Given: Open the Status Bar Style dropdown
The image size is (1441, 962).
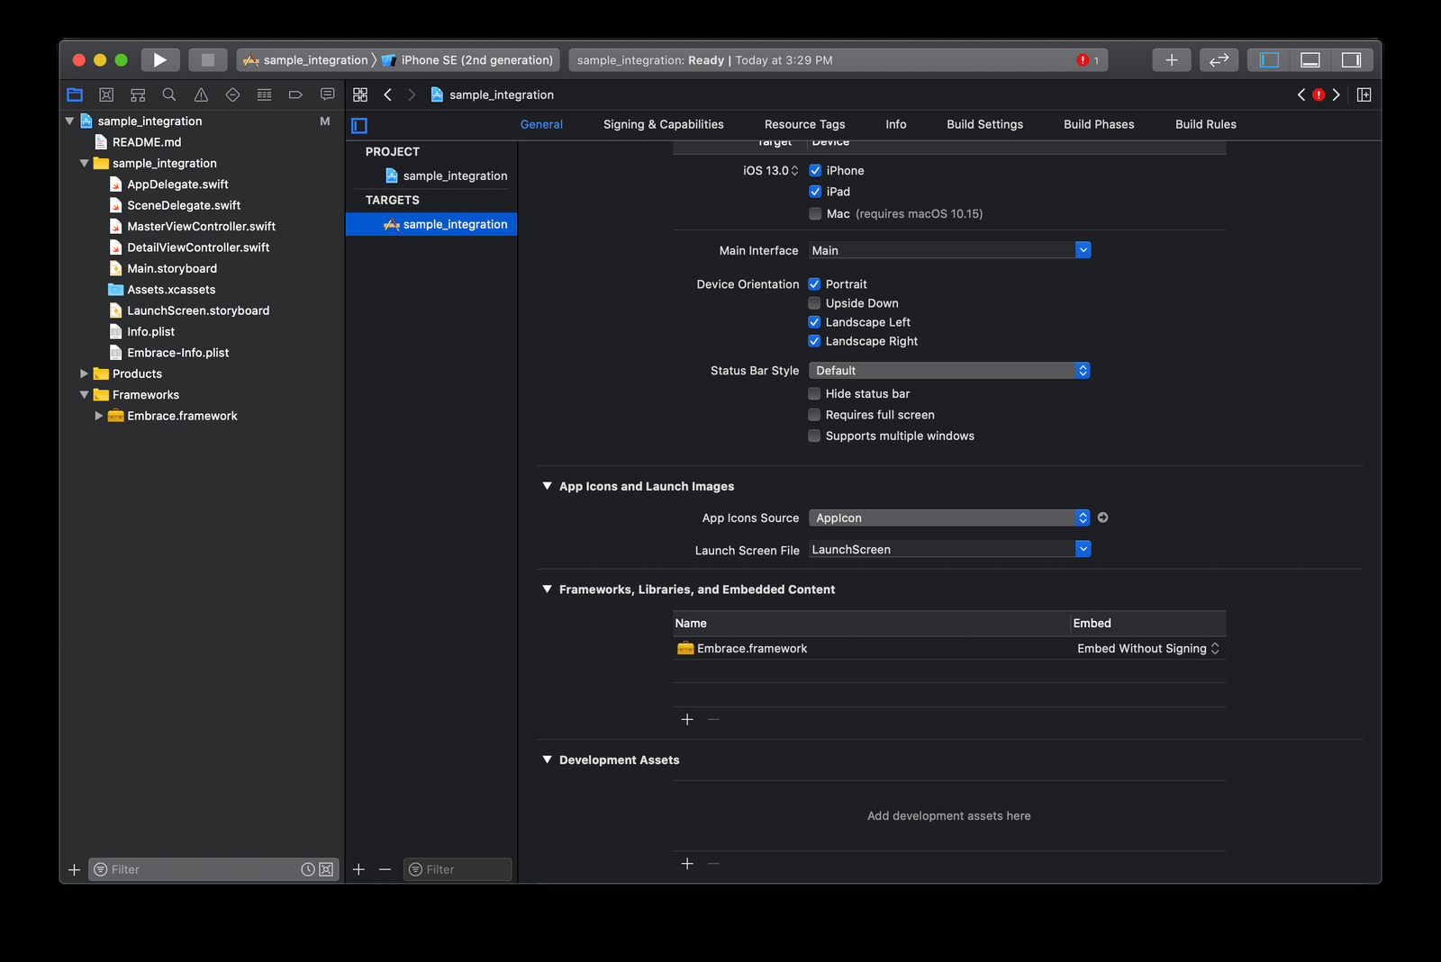Looking at the screenshot, I should (950, 371).
